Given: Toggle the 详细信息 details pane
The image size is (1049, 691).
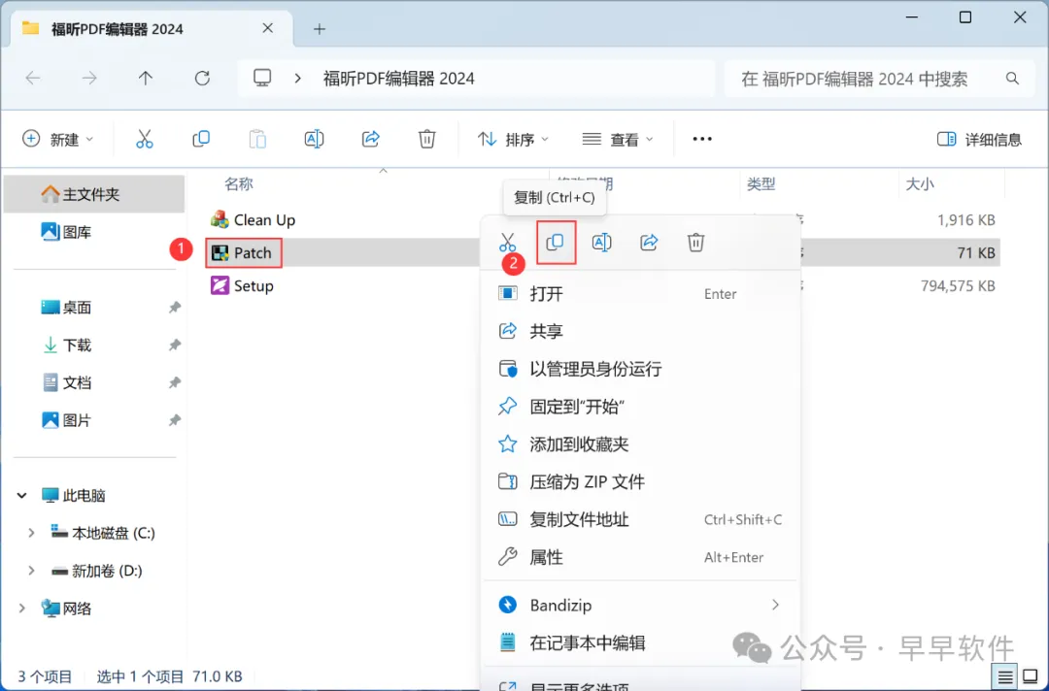Looking at the screenshot, I should 979,139.
